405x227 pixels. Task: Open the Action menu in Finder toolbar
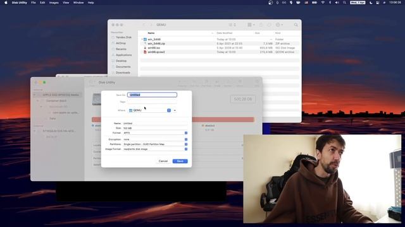[279, 25]
